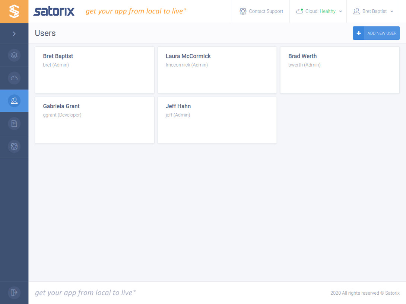Click the cloud icon in the left sidebar

point(14,78)
